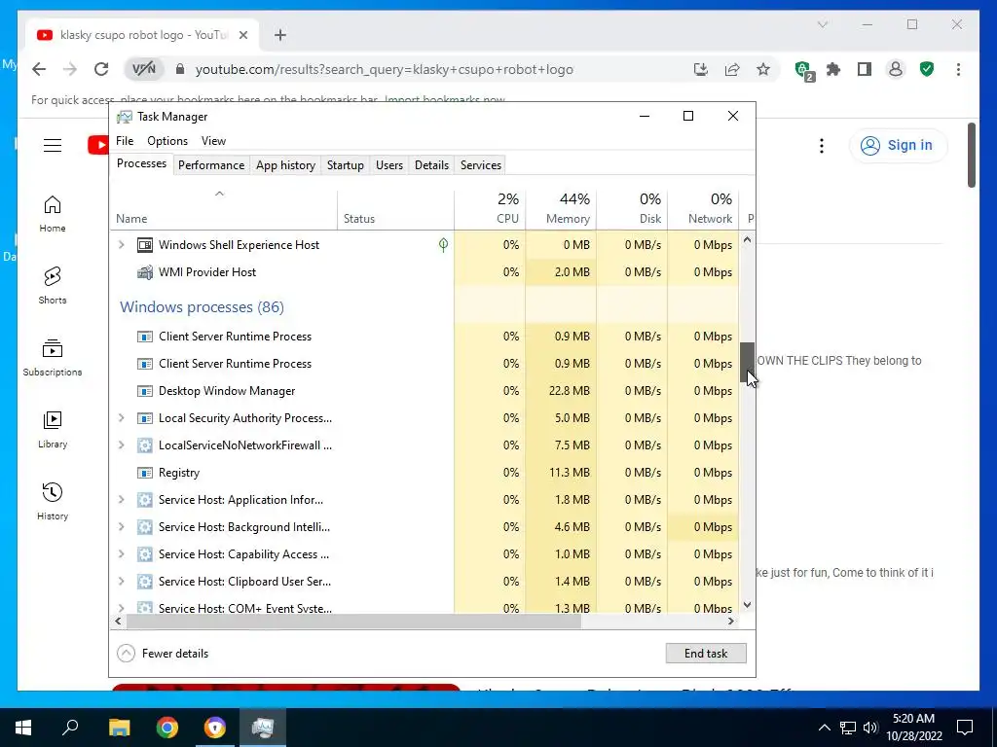Open Windows Start menu
The width and height of the screenshot is (997, 747).
(23, 728)
